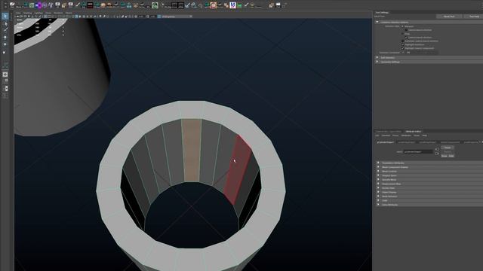Click the orange selected inner face
483x271 pixels.
191,151
